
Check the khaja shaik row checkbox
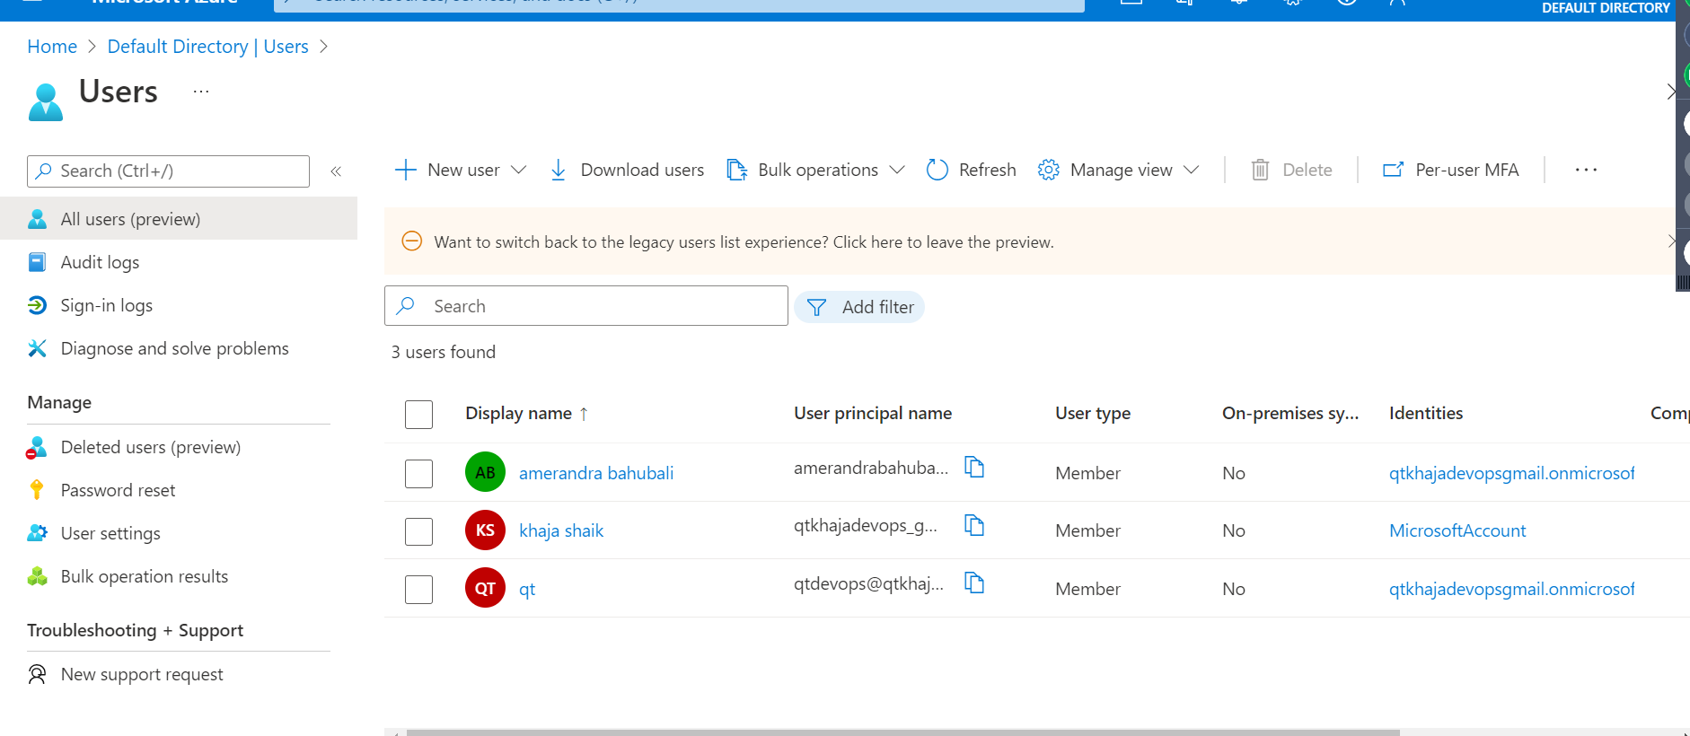click(418, 531)
